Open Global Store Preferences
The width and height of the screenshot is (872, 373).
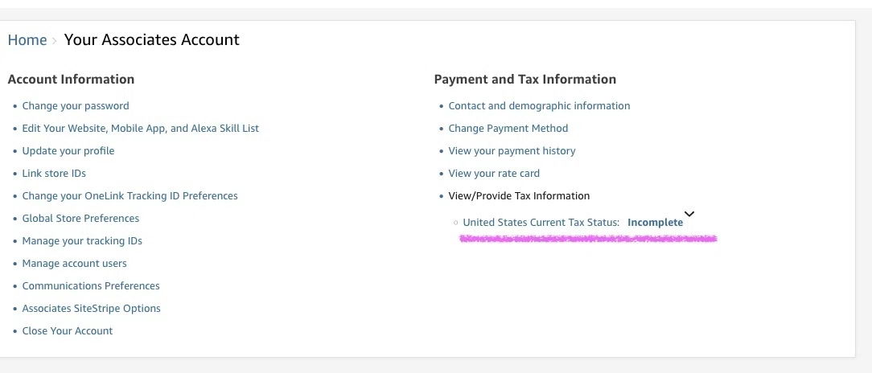click(x=80, y=219)
